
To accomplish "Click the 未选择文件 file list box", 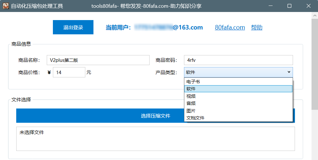I will coord(155,139).
